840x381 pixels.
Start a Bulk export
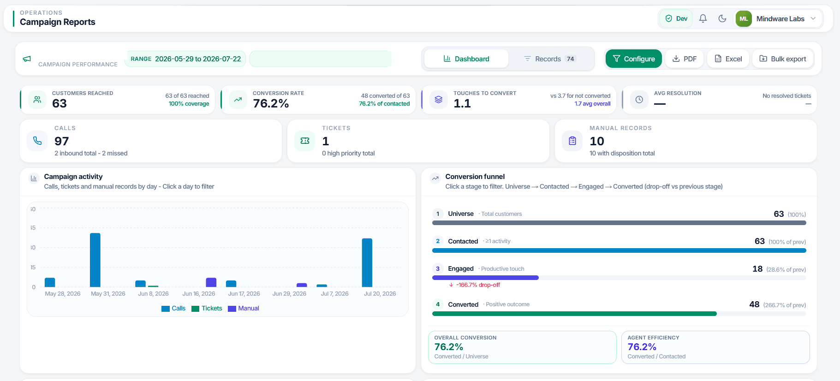pyautogui.click(x=783, y=59)
